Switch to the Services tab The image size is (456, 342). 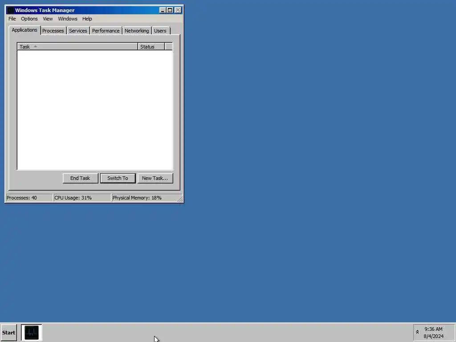(x=78, y=31)
